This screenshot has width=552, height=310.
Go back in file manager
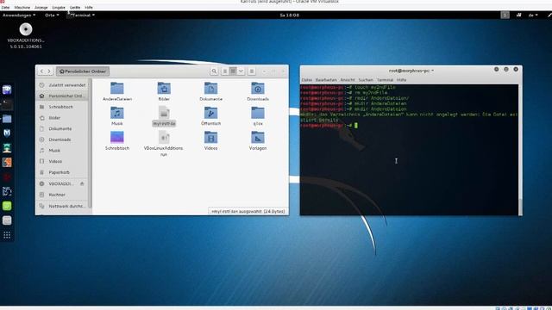point(41,71)
